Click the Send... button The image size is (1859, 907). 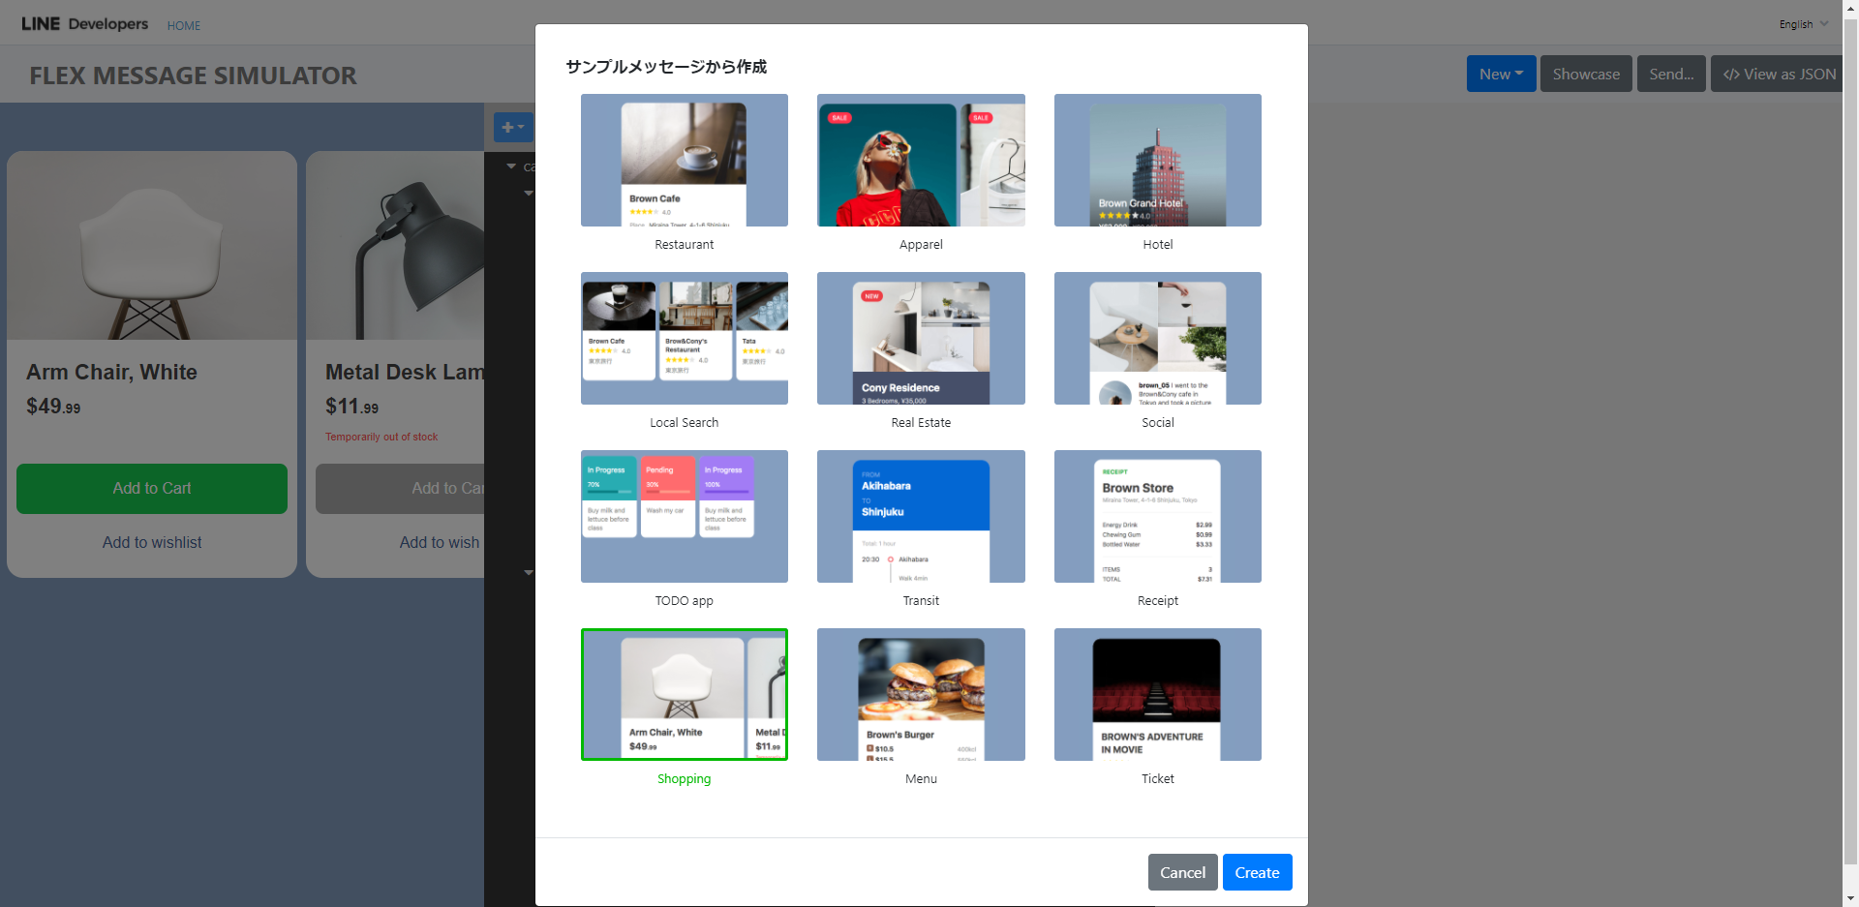pyautogui.click(x=1671, y=74)
